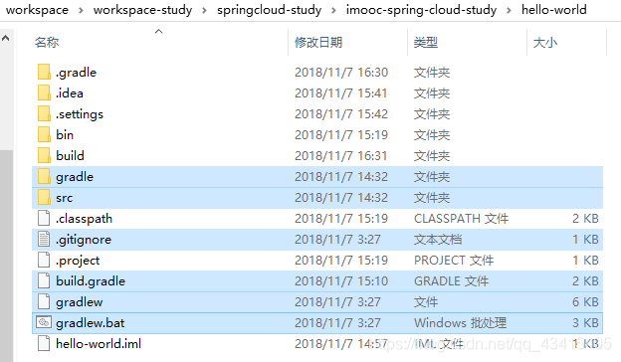This screenshot has width=621, height=362.
Task: Select file name .gradle
Action: tap(76, 73)
